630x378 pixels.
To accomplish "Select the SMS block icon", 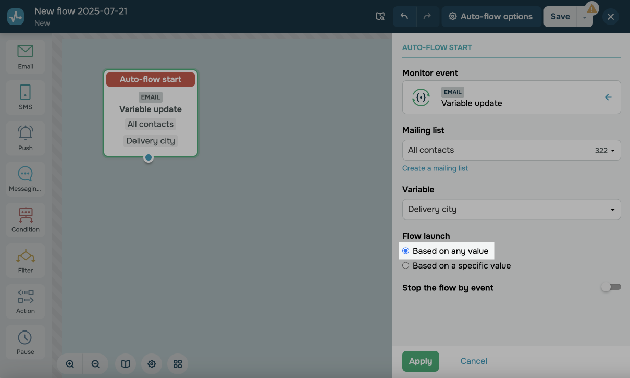I will coord(25,97).
